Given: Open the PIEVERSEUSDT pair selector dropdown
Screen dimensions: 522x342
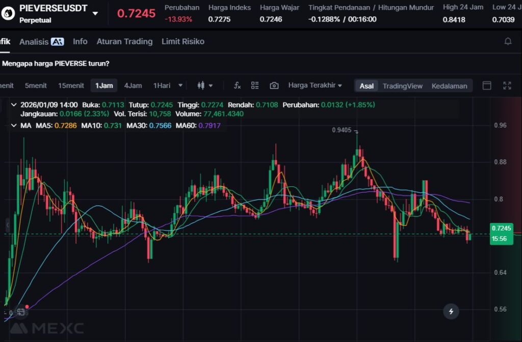Looking at the screenshot, I should click(x=95, y=13).
